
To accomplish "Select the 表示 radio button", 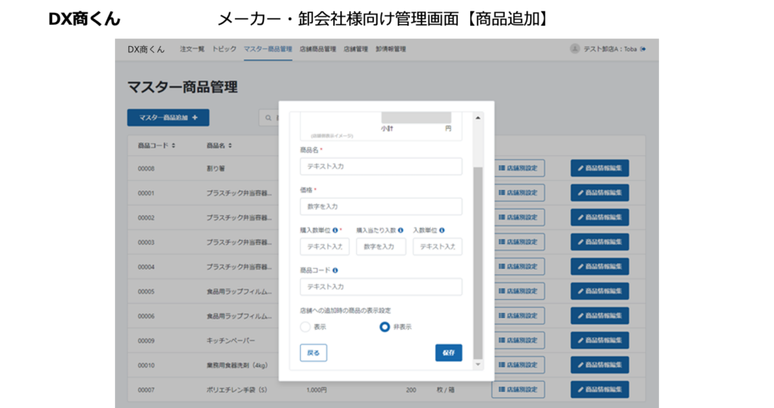I will 305,327.
